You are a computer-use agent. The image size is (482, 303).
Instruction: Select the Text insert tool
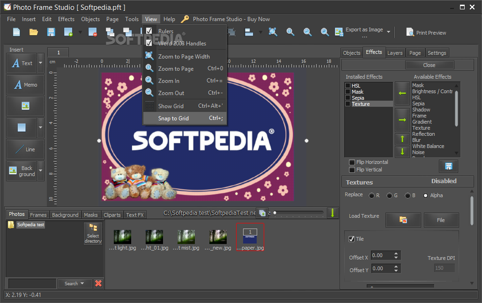point(22,63)
